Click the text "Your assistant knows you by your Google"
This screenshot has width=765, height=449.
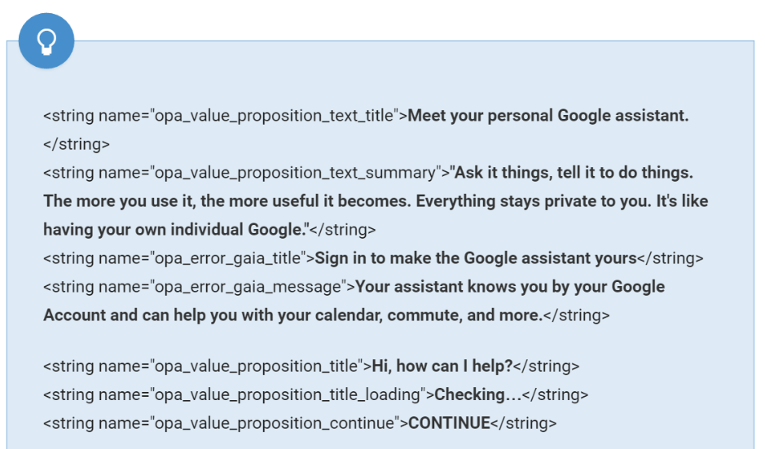click(x=510, y=287)
